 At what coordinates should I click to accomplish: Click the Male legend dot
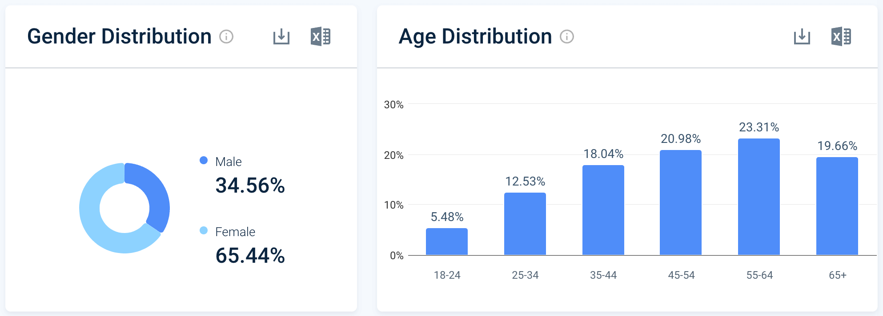coord(204,160)
